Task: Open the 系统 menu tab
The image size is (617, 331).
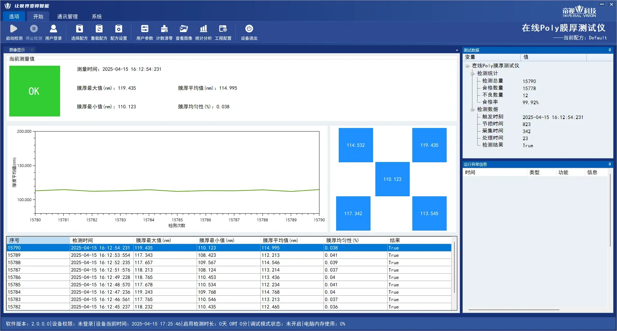Action: point(97,16)
